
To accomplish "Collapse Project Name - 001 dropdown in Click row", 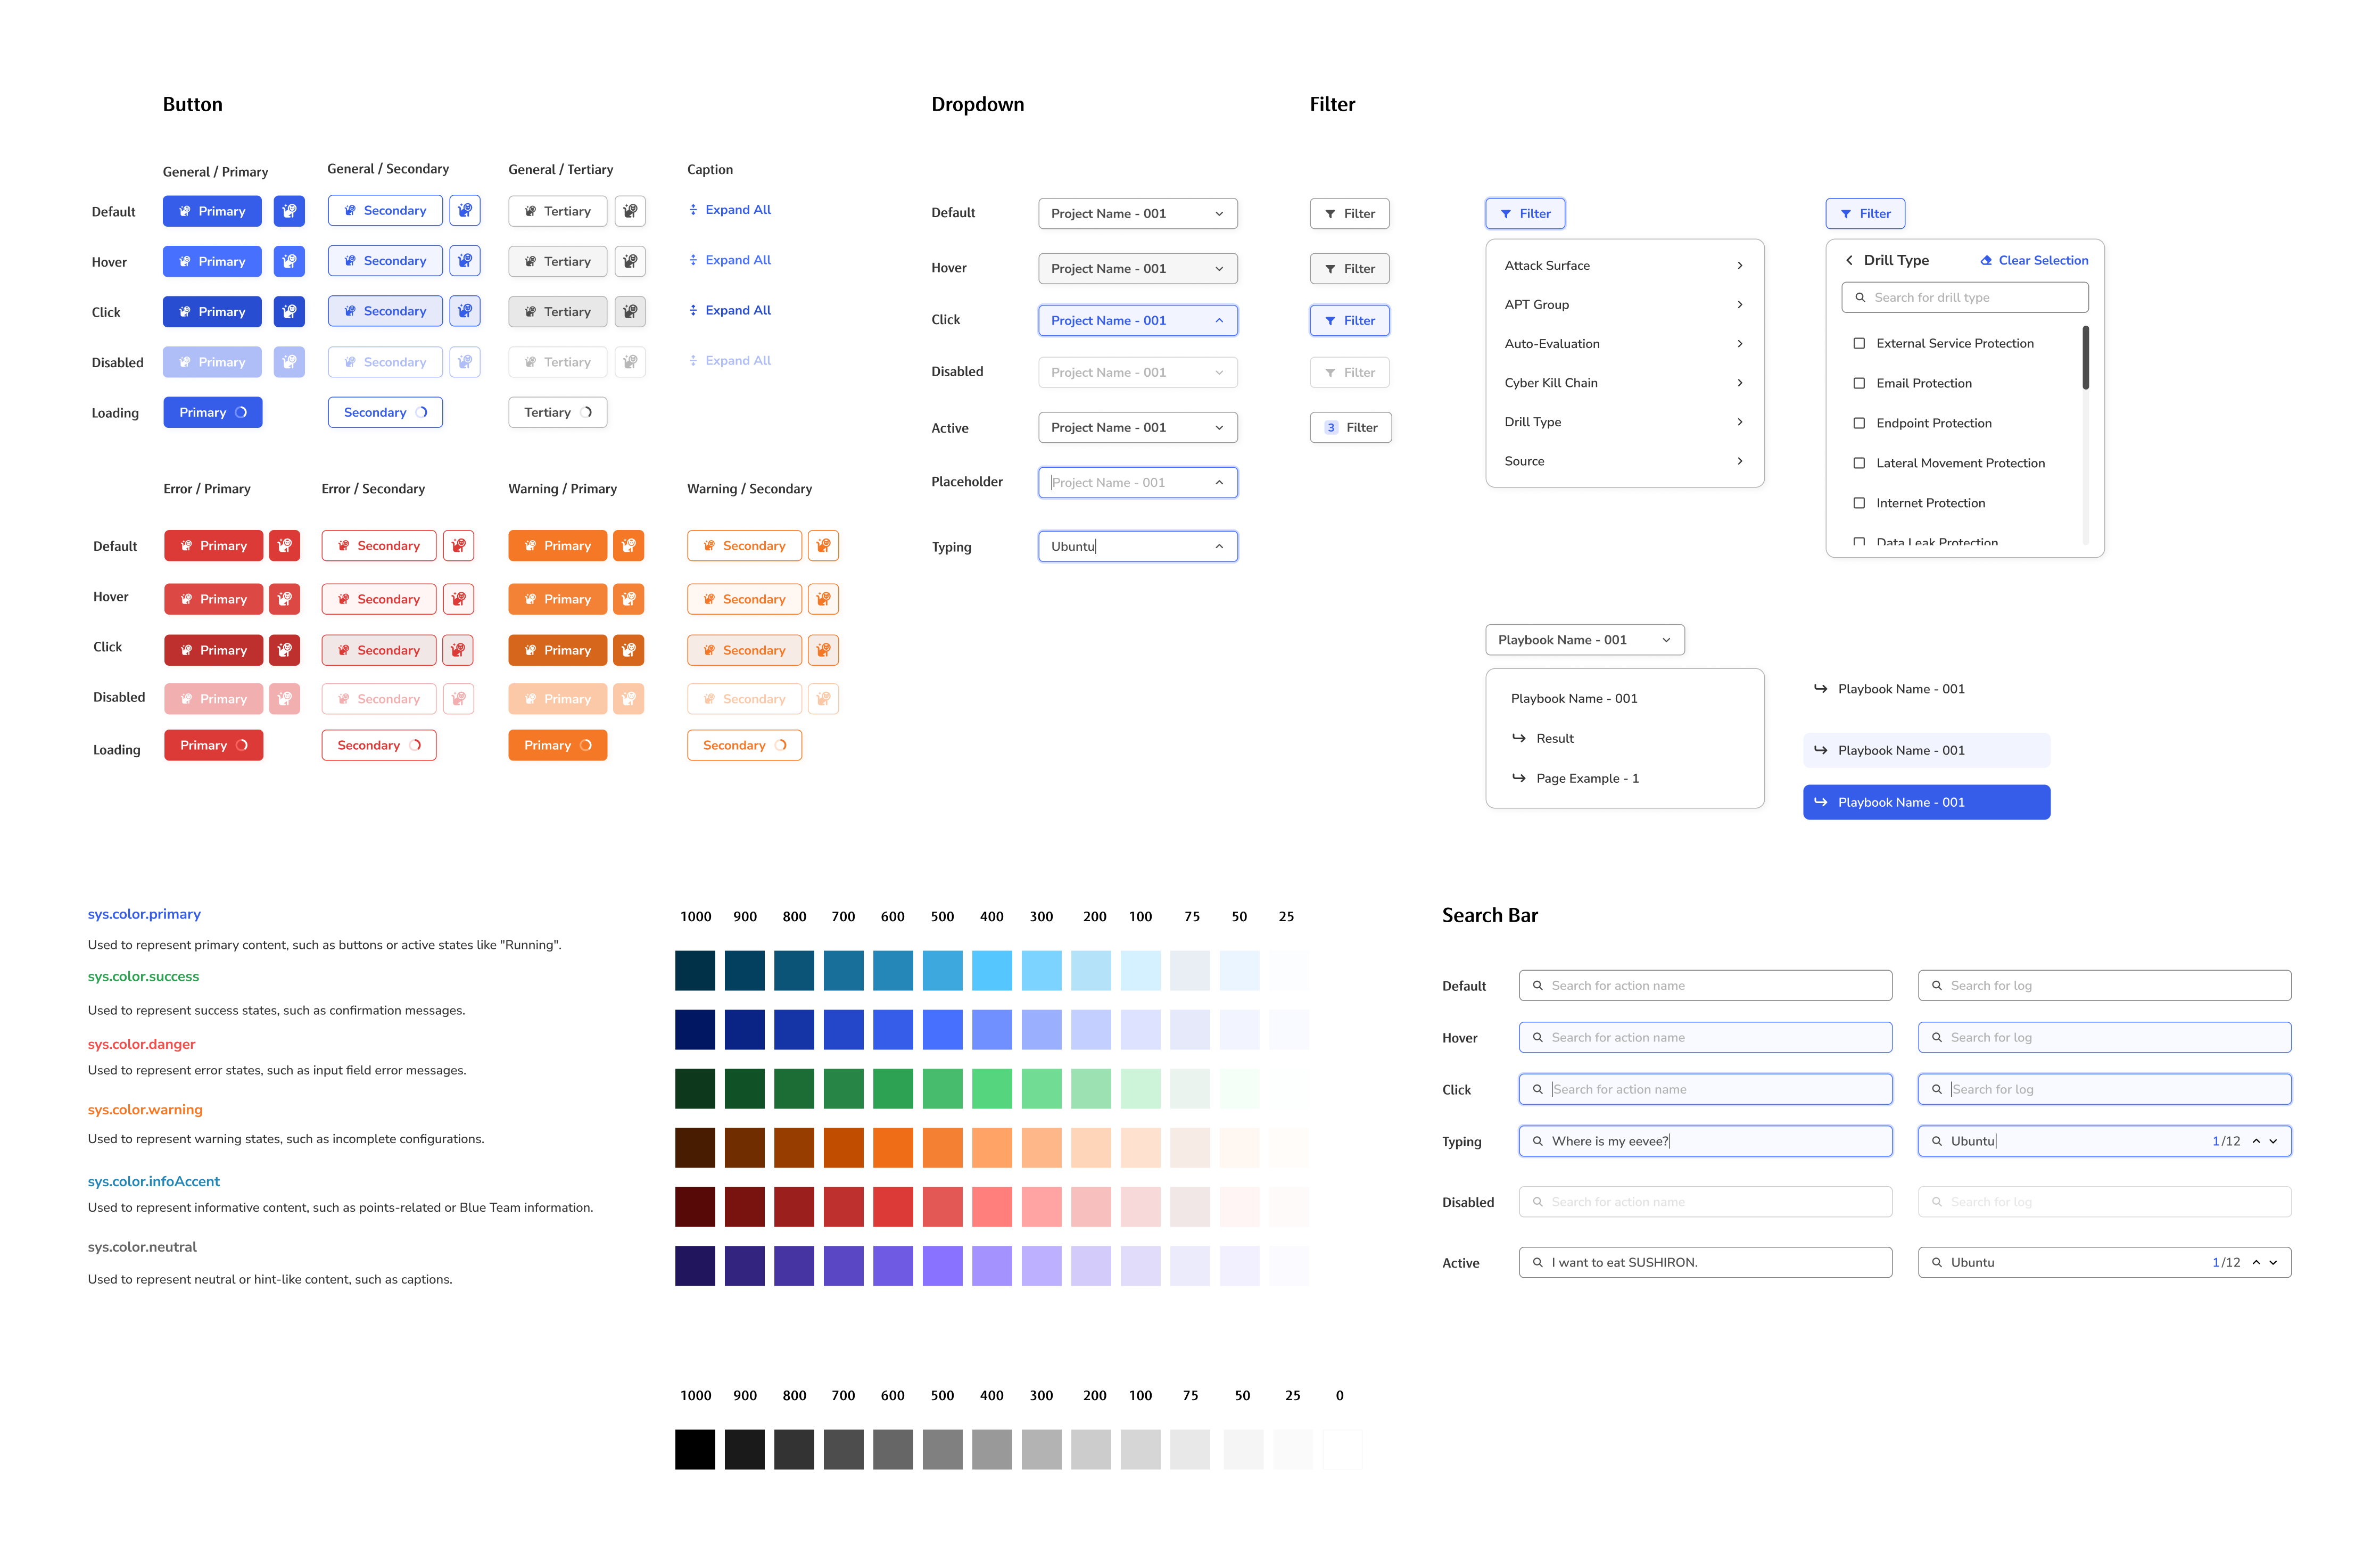I will [x=1138, y=320].
